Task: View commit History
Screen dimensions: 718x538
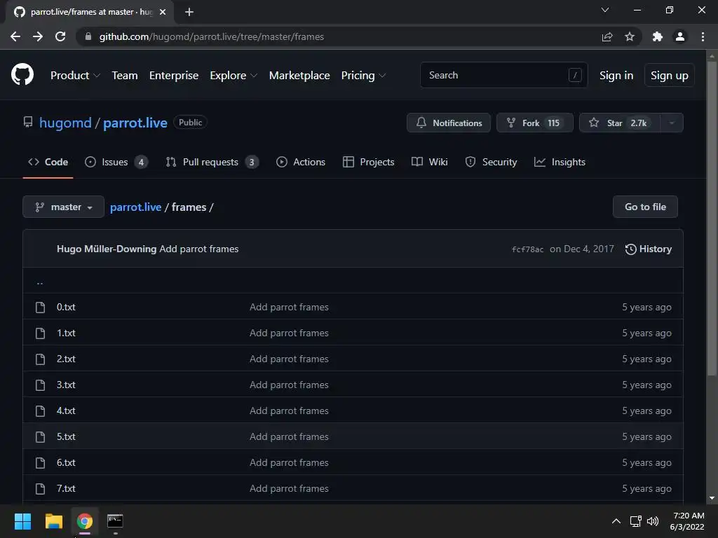Action: [649, 249]
